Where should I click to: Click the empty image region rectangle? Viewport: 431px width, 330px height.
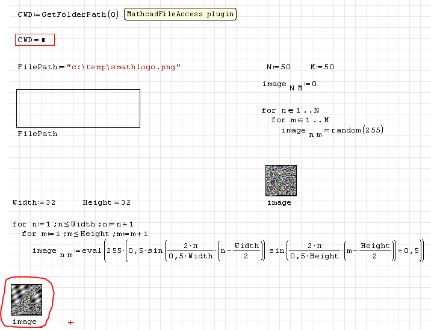pos(78,108)
